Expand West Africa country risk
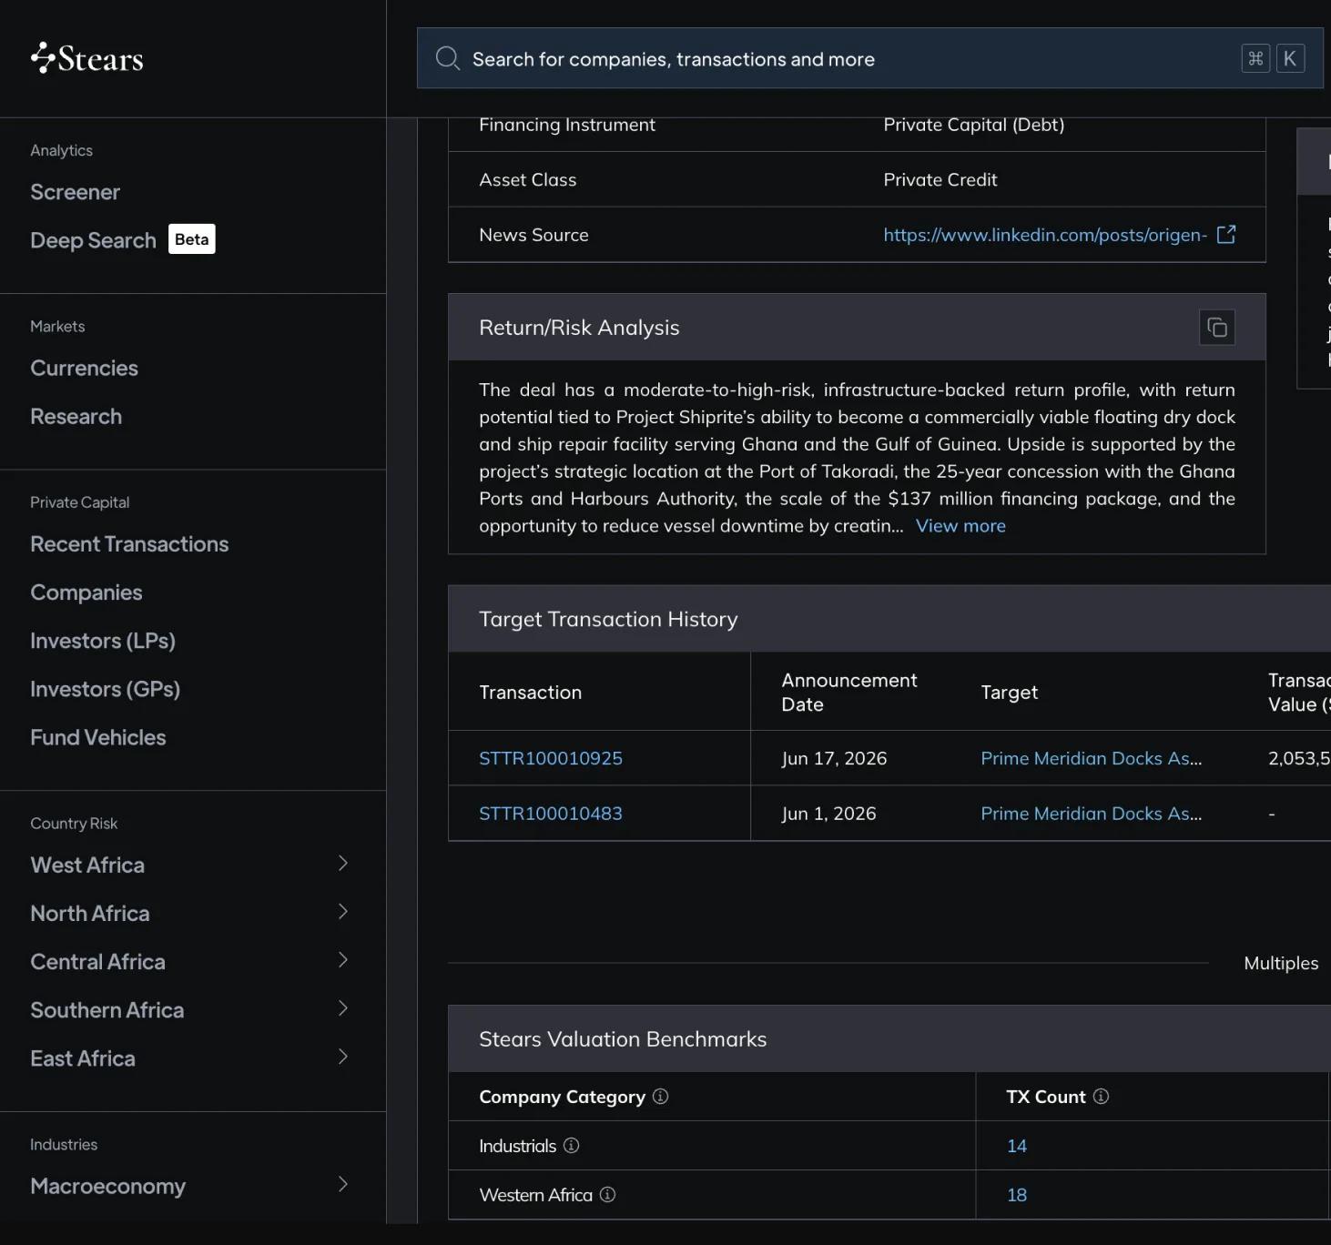The width and height of the screenshot is (1331, 1245). click(343, 864)
